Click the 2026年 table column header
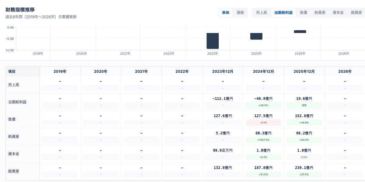365x182 pixels. coord(345,72)
